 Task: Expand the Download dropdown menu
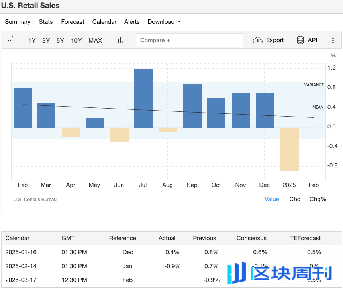(x=164, y=22)
